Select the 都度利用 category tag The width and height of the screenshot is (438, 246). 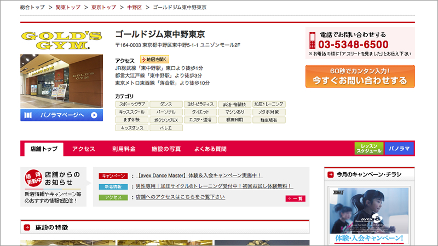(x=234, y=120)
